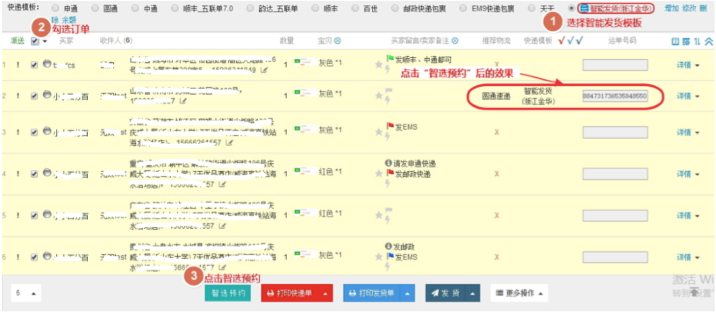This screenshot has height=314, width=716.
Task: Select the 邮政快递包裹 template radio
Action: click(x=395, y=8)
